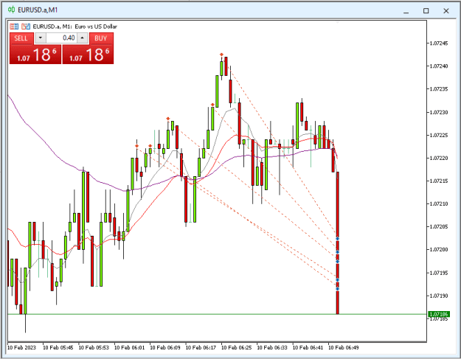Select the red arrow marker above the highest candle
The image size is (461, 359).
tap(222, 55)
